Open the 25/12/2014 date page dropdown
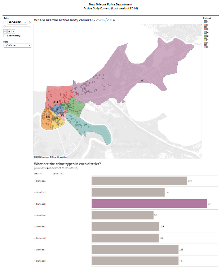Viewport: 221px width, 267px height. coord(26,22)
